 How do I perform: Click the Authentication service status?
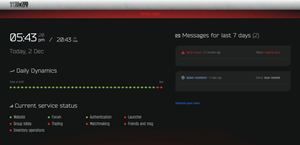[x=101, y=117]
